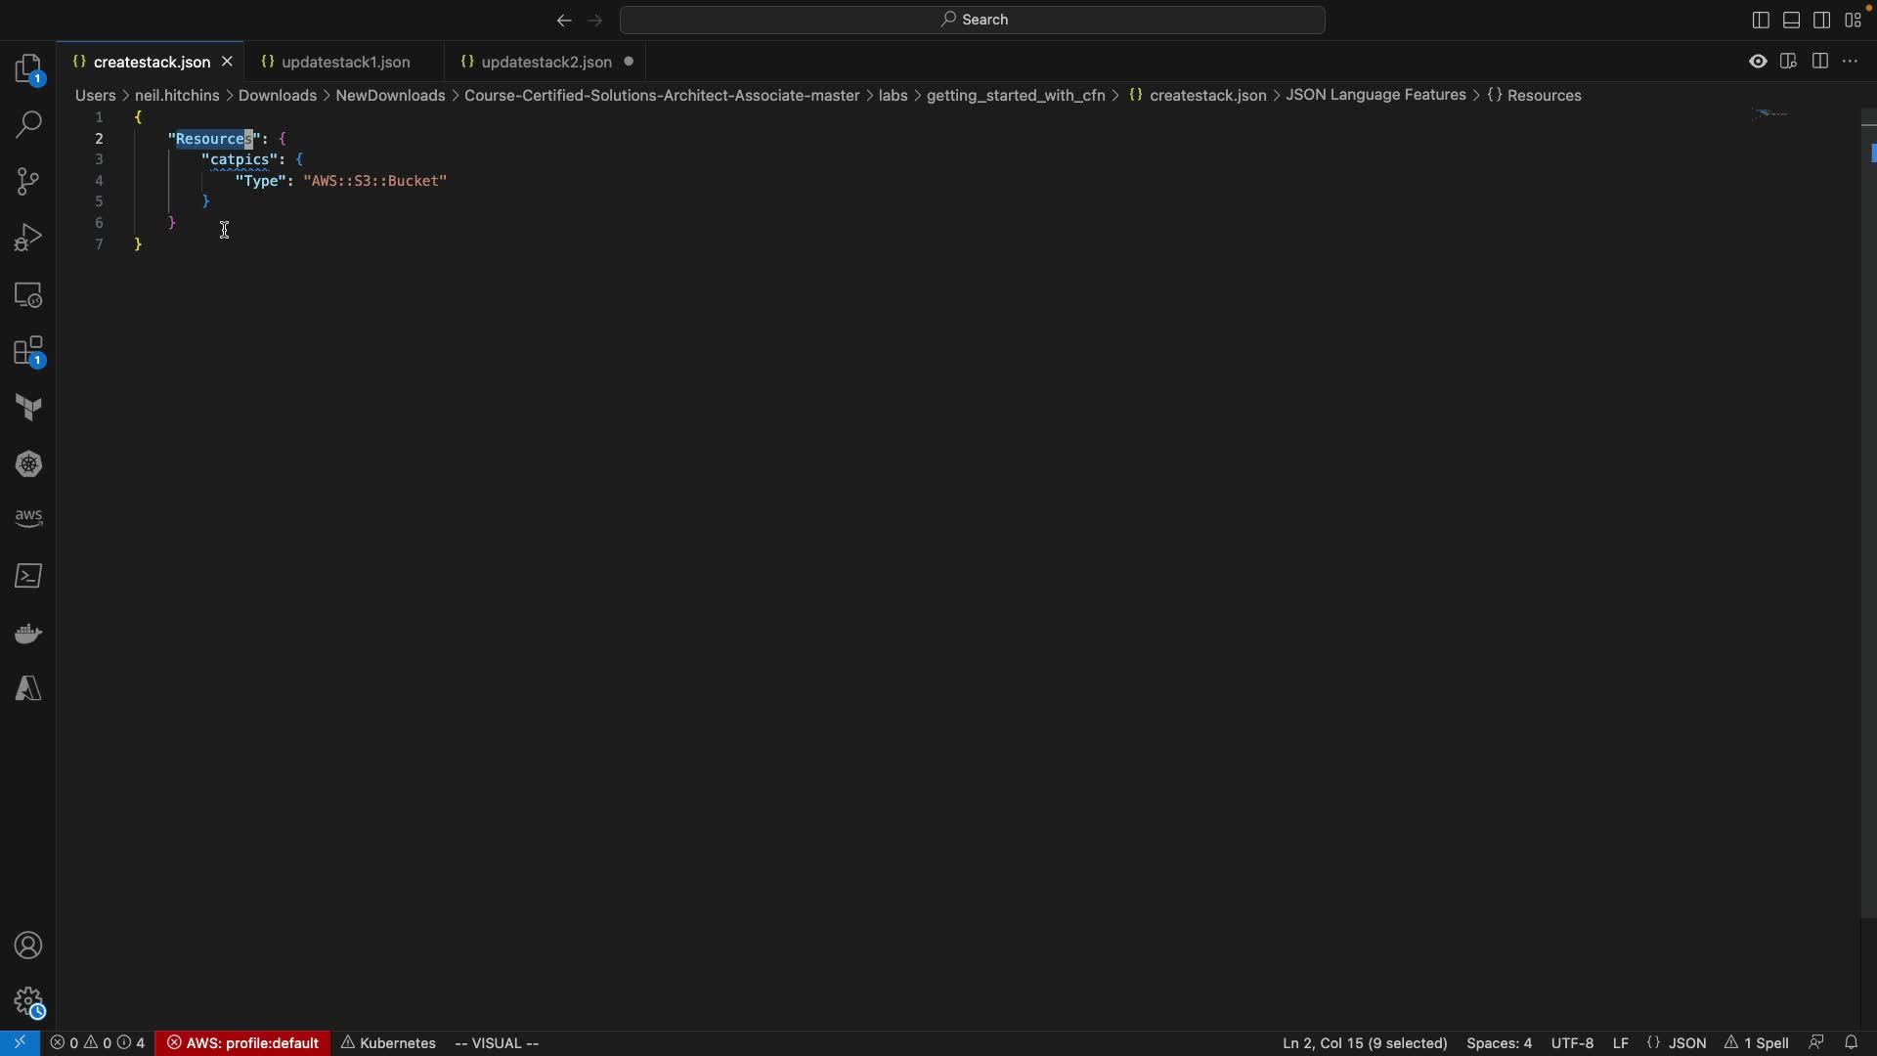
Task: Open the Run and Debug view
Action: point(29,238)
